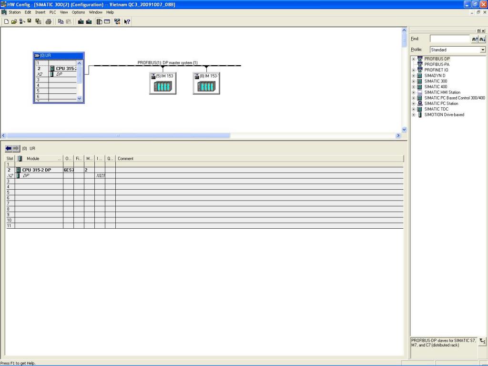Screen dimensions: 488x366
Task: Go back with the left arrow navigation button
Action: [9, 149]
